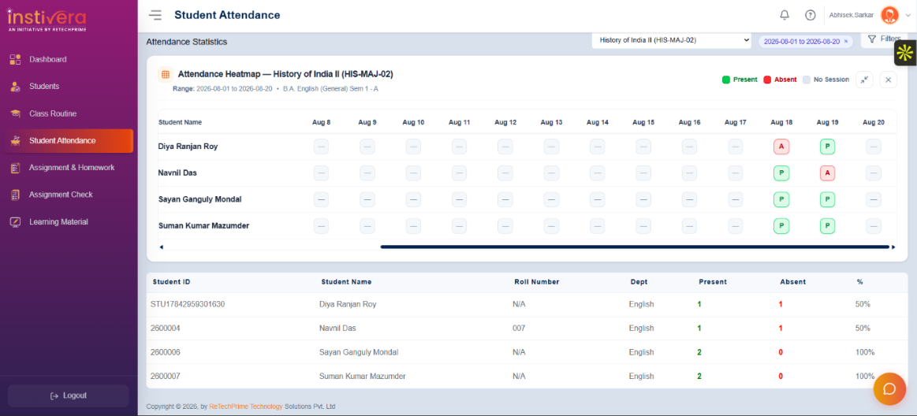Click Diya Ranjan Roy's Aug 20 no-session cell
Viewport: 917px width, 416px height.
[x=873, y=147]
